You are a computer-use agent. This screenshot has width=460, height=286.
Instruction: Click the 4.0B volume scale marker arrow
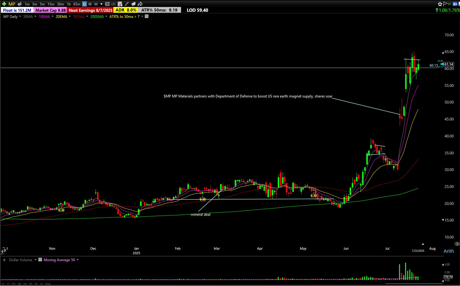(x=443, y=265)
